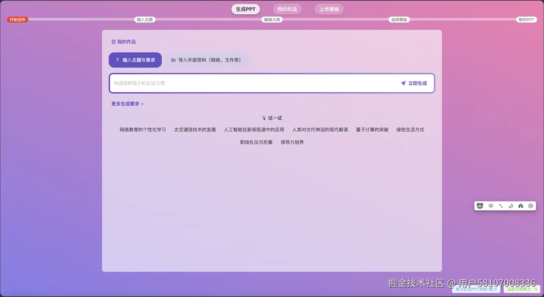This screenshot has width=544, height=297.
Task: Pick the 量子计算的突破 suggestion
Action: point(372,129)
